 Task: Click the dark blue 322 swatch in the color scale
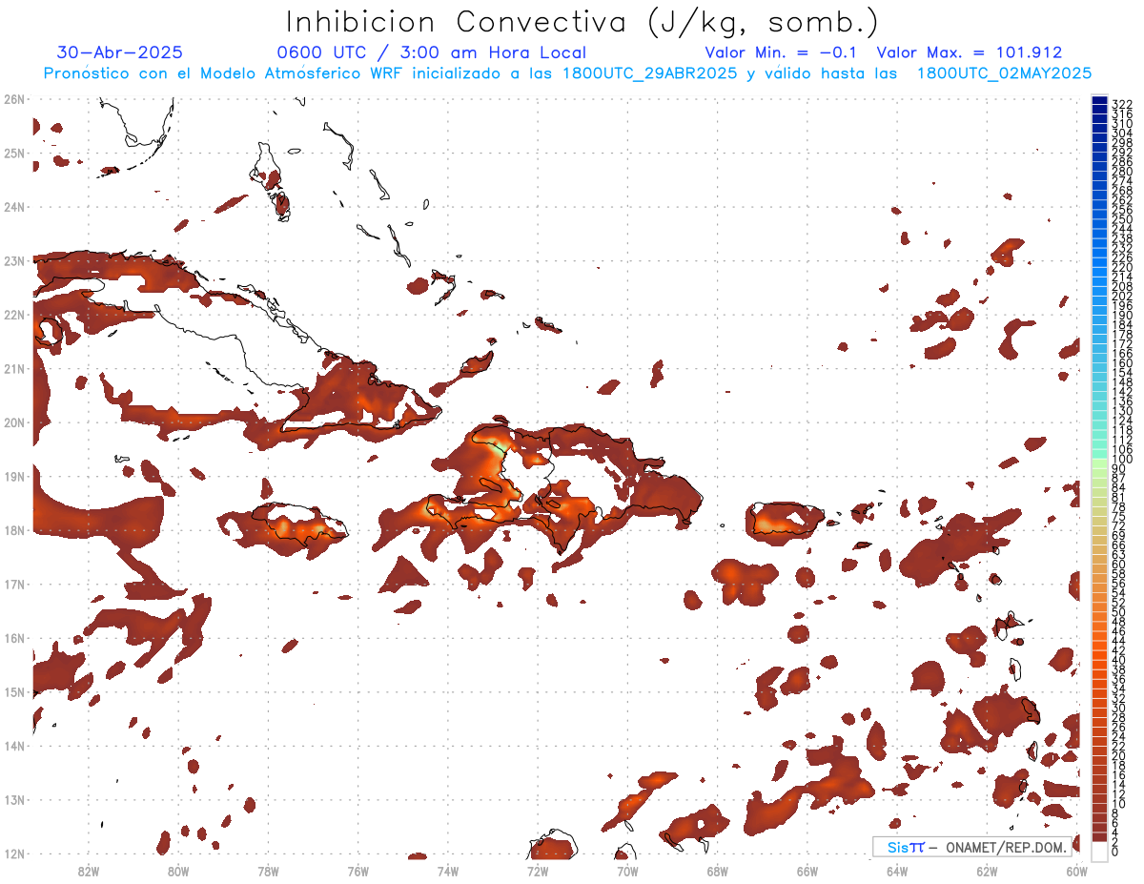pyautogui.click(x=1100, y=100)
